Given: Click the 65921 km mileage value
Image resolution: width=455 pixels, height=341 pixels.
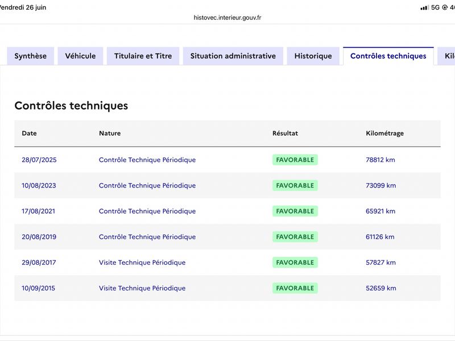Looking at the screenshot, I should click(x=380, y=211).
